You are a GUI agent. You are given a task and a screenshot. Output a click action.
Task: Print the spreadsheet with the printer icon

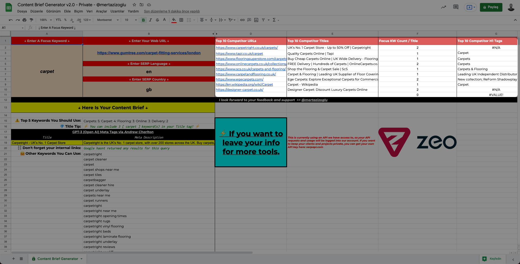pyautogui.click(x=25, y=20)
